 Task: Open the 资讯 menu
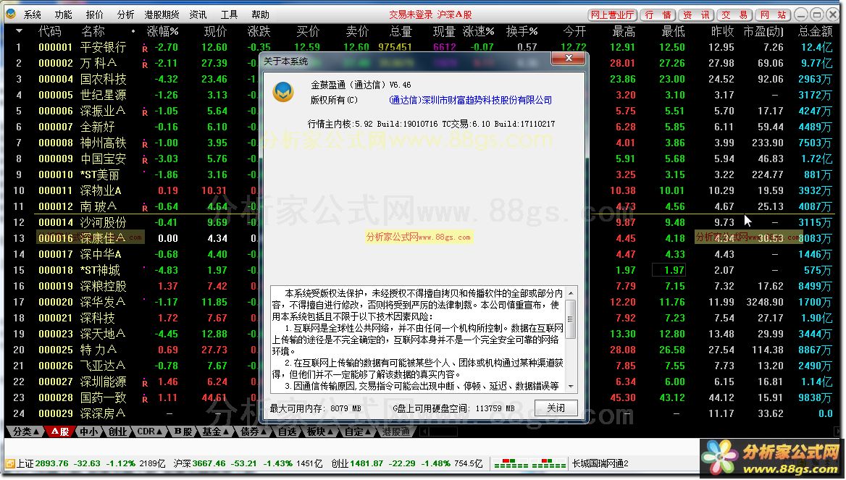(x=198, y=14)
